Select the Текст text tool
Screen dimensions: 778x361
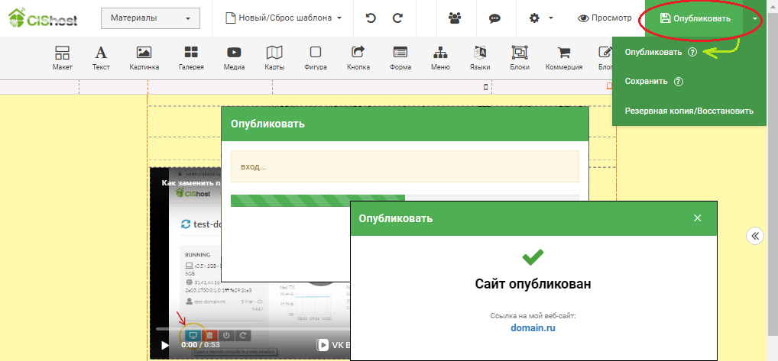101,58
